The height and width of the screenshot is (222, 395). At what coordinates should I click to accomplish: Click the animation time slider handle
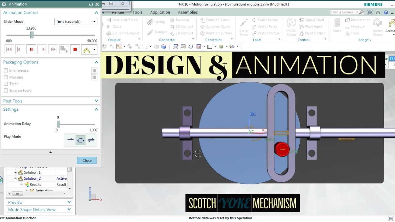[31, 35]
